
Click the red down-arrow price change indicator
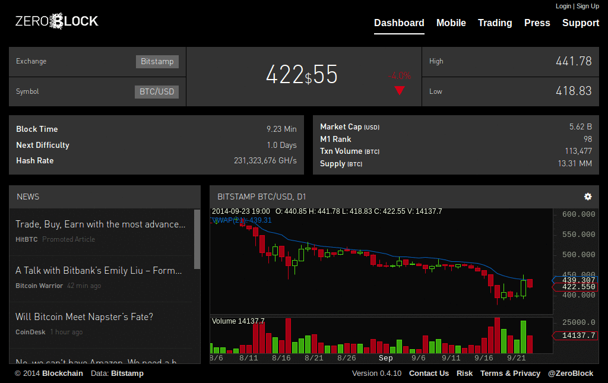click(400, 90)
